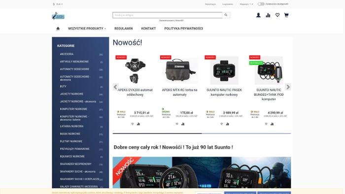
Task: Open POLITYKA PRYWATNOŚCI menu item
Action: pyautogui.click(x=183, y=29)
